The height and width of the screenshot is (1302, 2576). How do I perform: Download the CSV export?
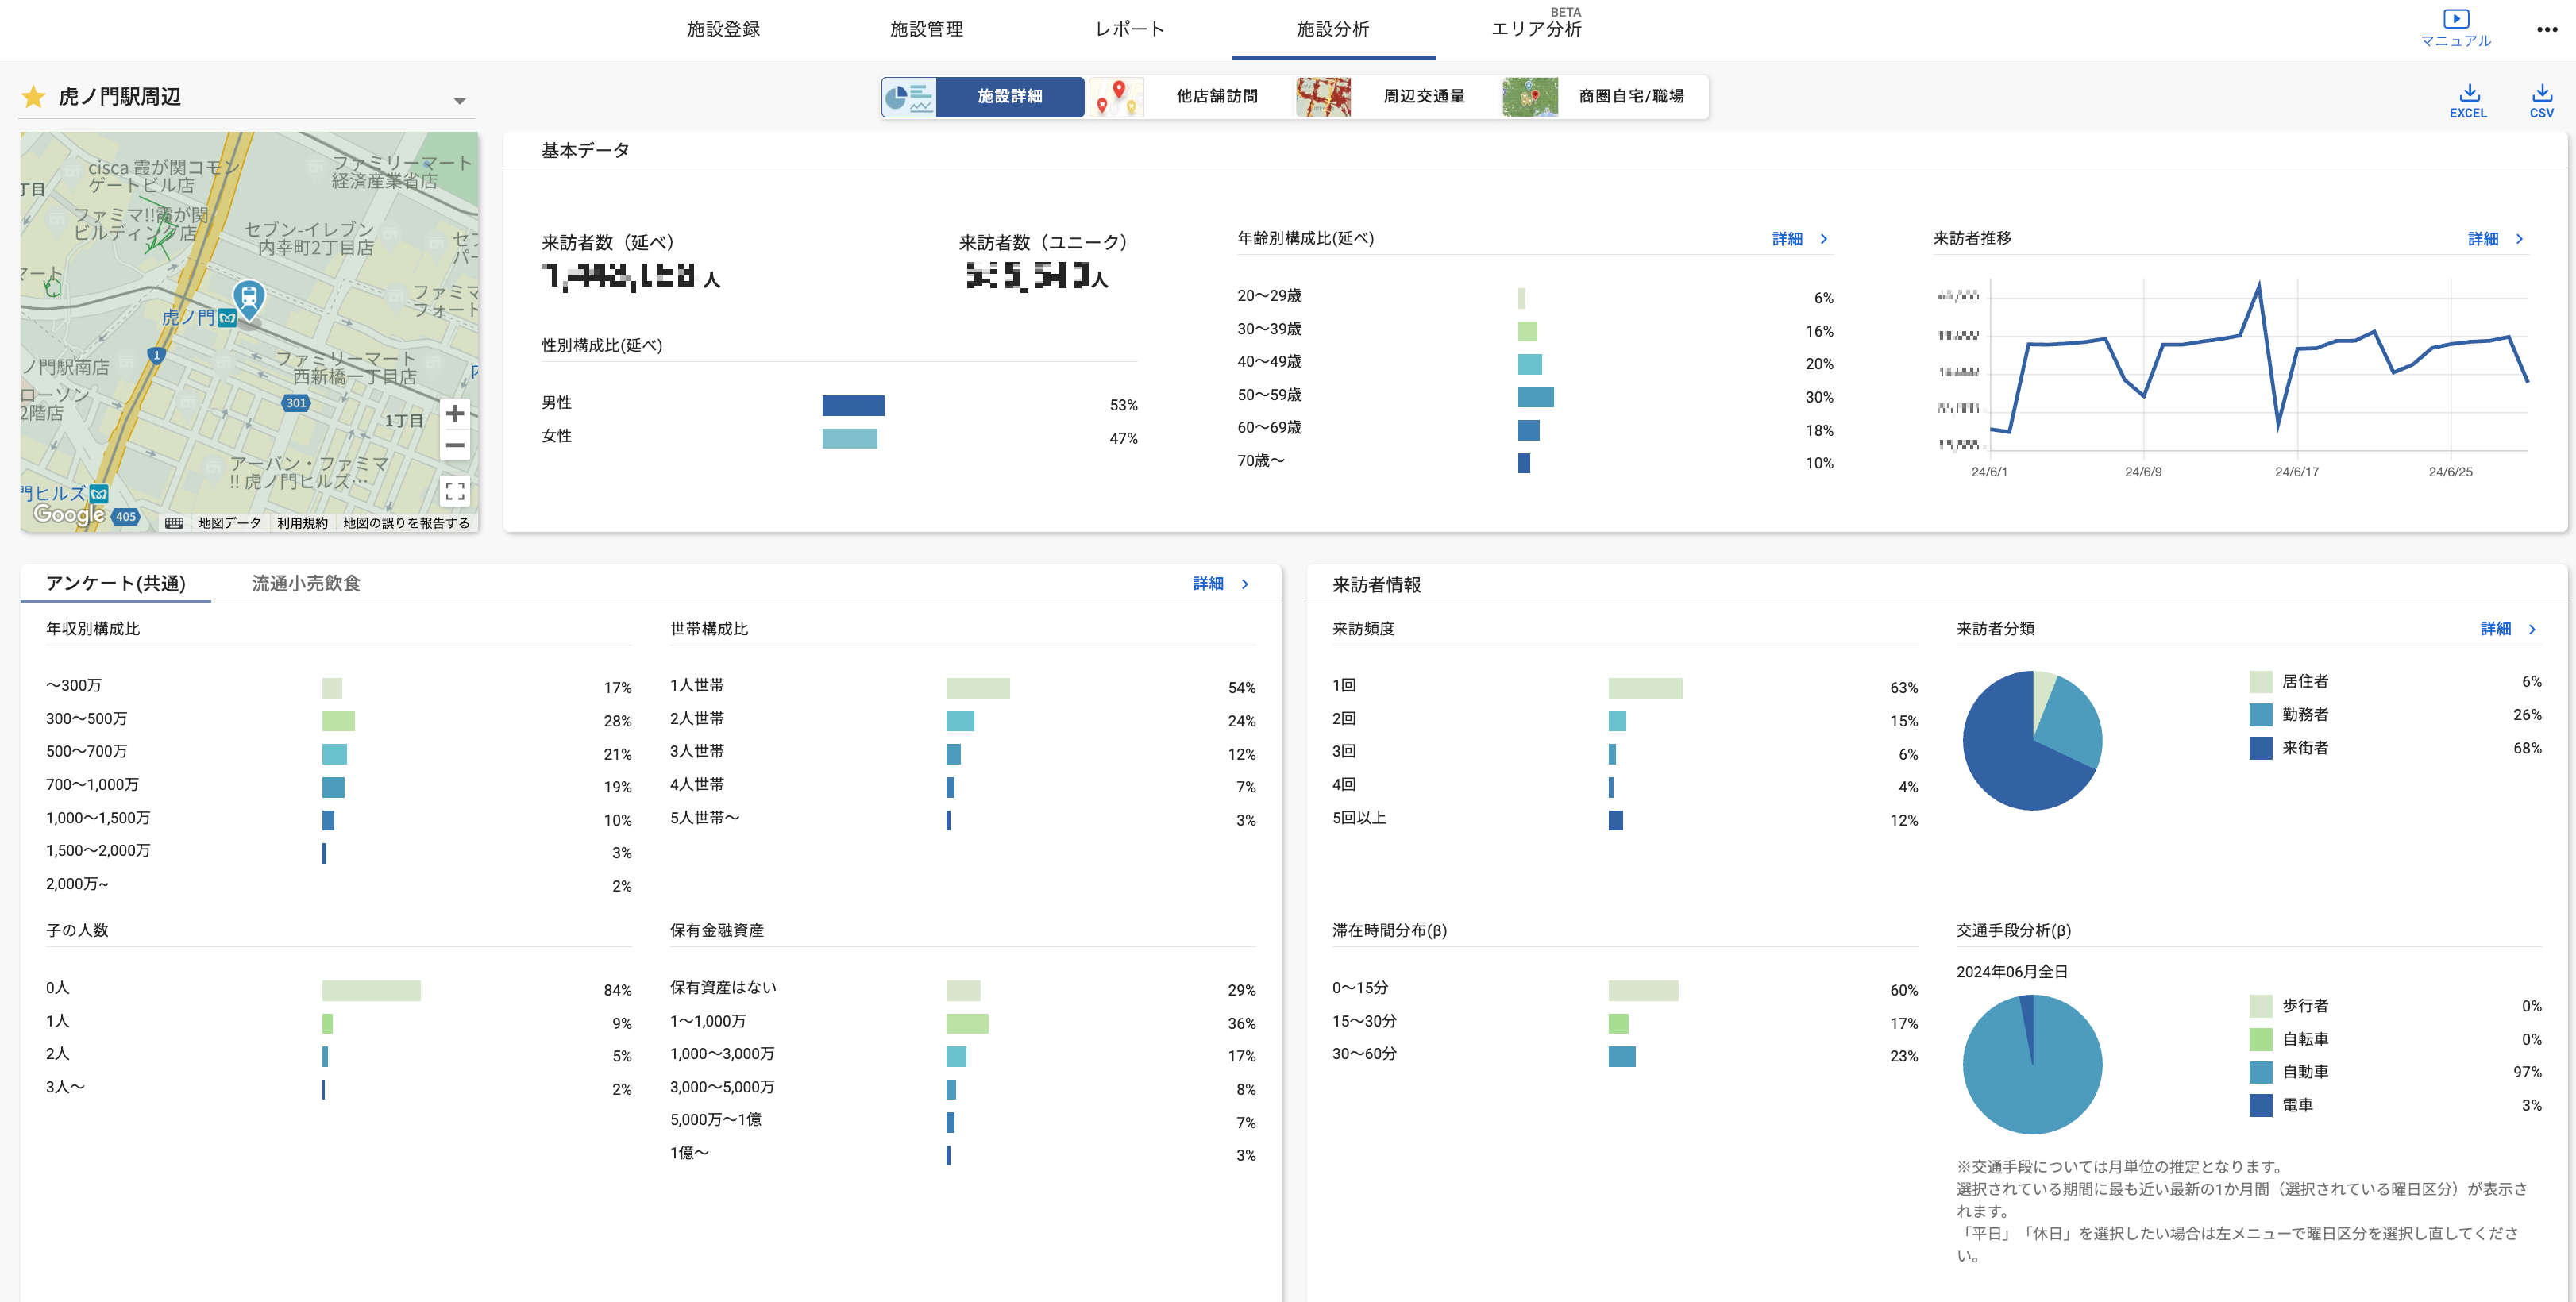point(2541,100)
